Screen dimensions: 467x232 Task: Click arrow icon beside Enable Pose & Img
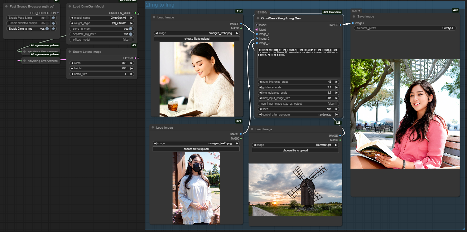pyautogui.click(x=53, y=18)
